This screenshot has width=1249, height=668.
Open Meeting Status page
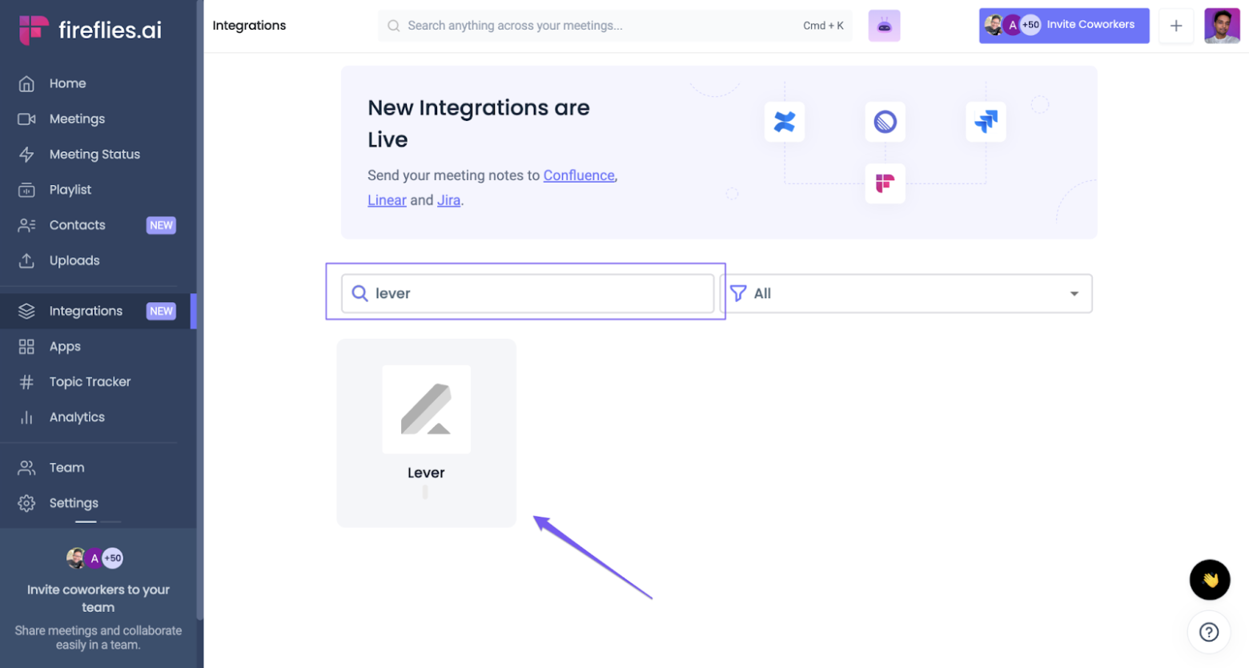96,154
